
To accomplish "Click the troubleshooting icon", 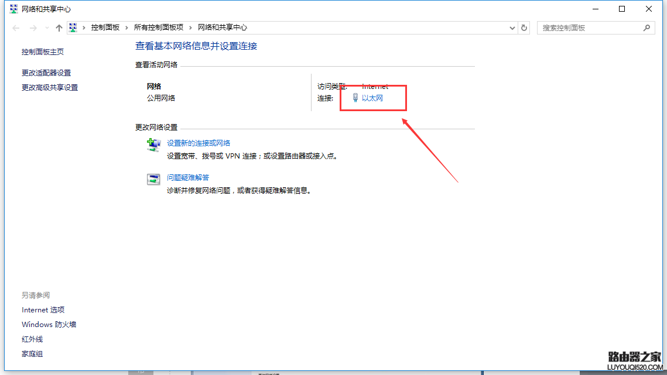I will tap(153, 179).
